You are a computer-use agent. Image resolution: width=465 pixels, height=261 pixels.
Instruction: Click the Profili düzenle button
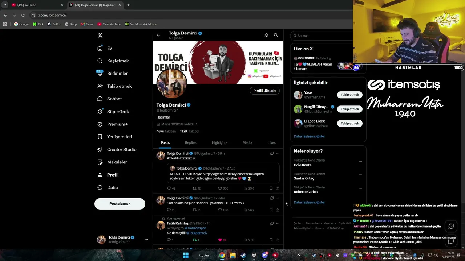265,91
